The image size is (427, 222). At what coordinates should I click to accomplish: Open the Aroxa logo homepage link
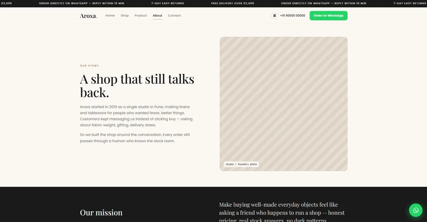click(88, 16)
